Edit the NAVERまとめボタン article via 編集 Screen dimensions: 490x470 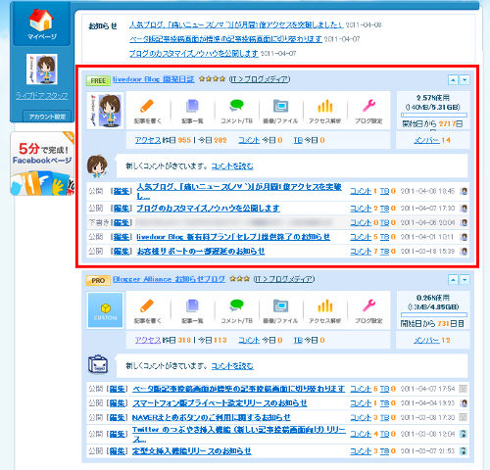pos(117,417)
